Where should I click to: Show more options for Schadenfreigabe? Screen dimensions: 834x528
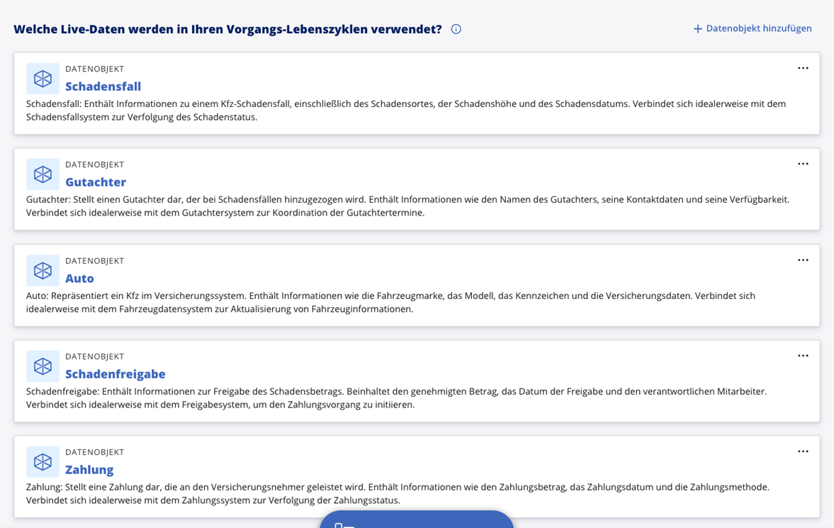[802, 356]
